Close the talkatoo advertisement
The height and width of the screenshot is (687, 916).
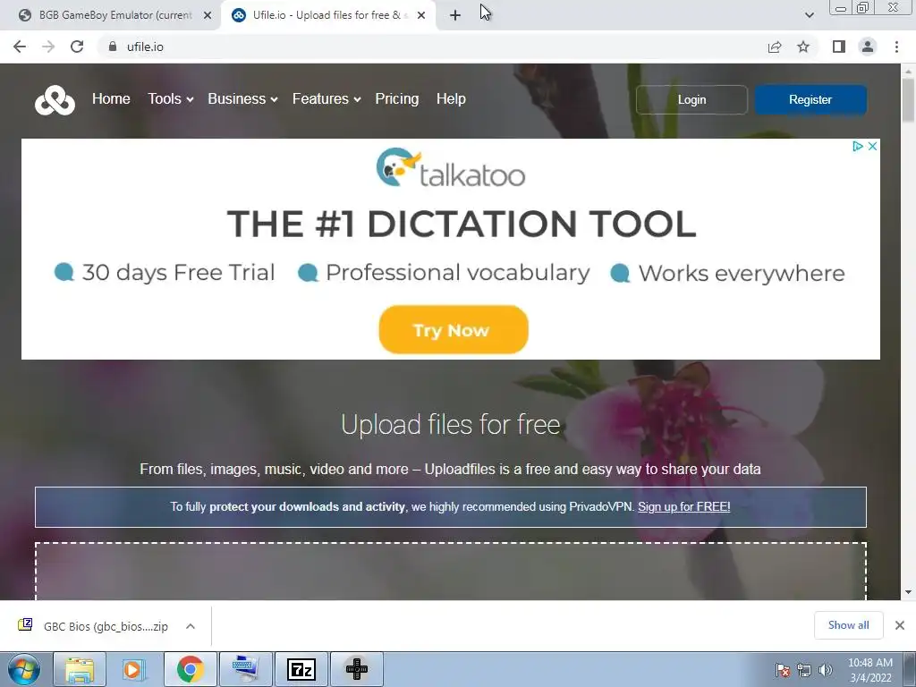coord(872,146)
